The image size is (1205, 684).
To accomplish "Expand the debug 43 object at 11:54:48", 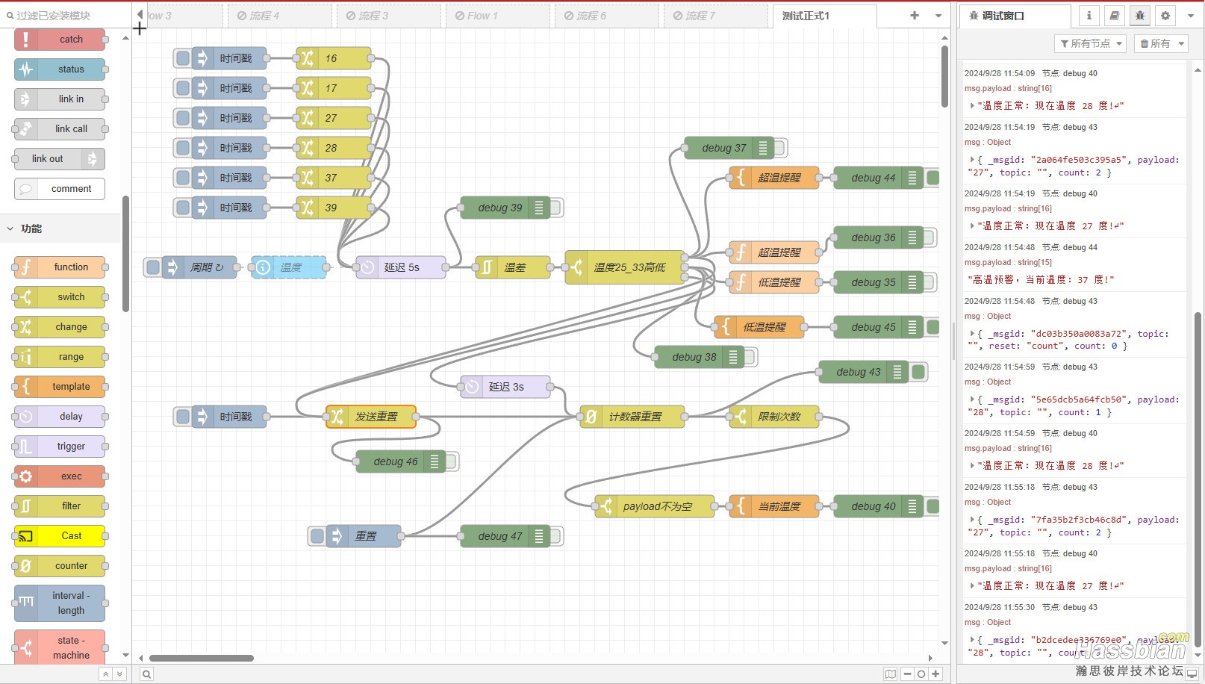I will coord(972,334).
